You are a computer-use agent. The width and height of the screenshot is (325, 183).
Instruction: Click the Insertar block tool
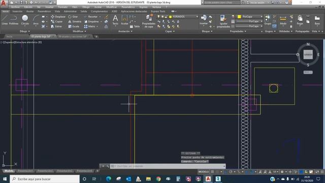coord(204,20)
